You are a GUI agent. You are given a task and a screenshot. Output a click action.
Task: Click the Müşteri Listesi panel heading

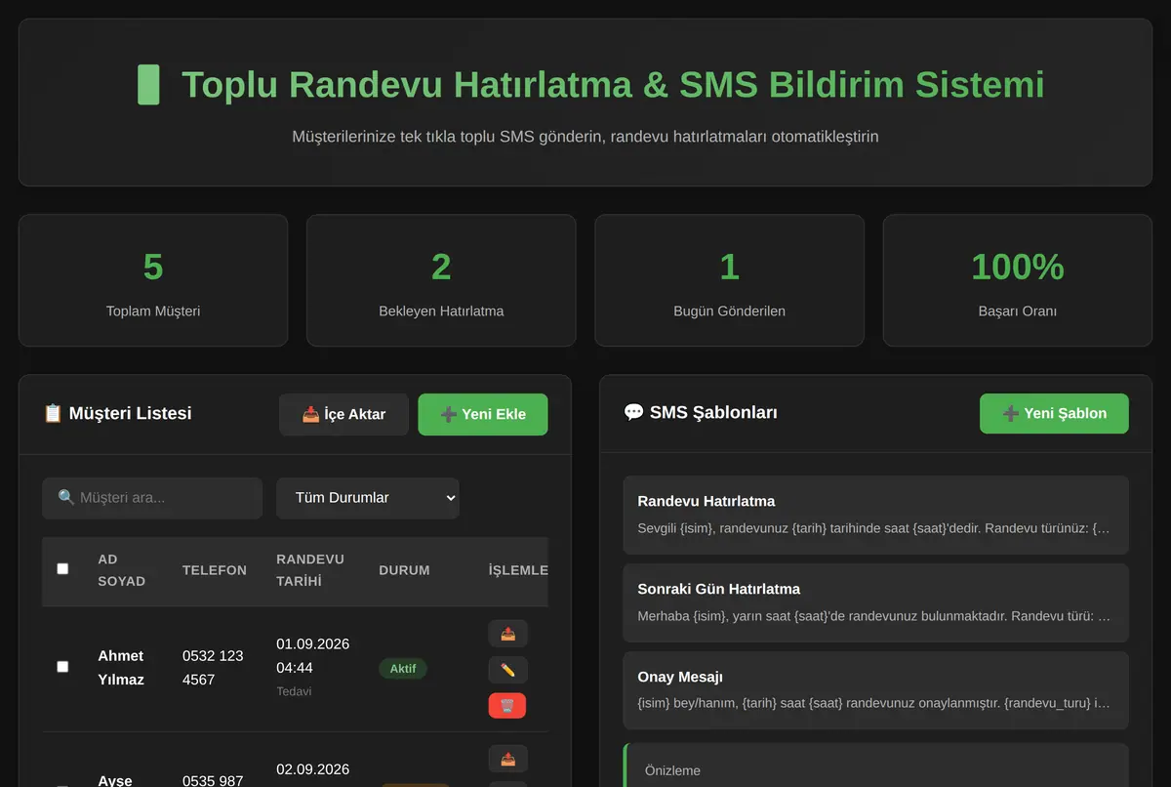117,413
